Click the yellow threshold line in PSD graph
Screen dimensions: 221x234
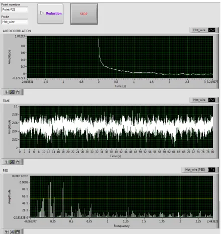122,198
